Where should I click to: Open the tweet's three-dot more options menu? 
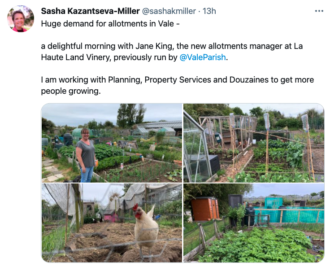coord(319,11)
